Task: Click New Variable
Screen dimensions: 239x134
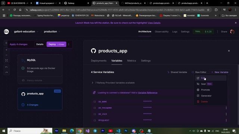Action: click(220, 72)
